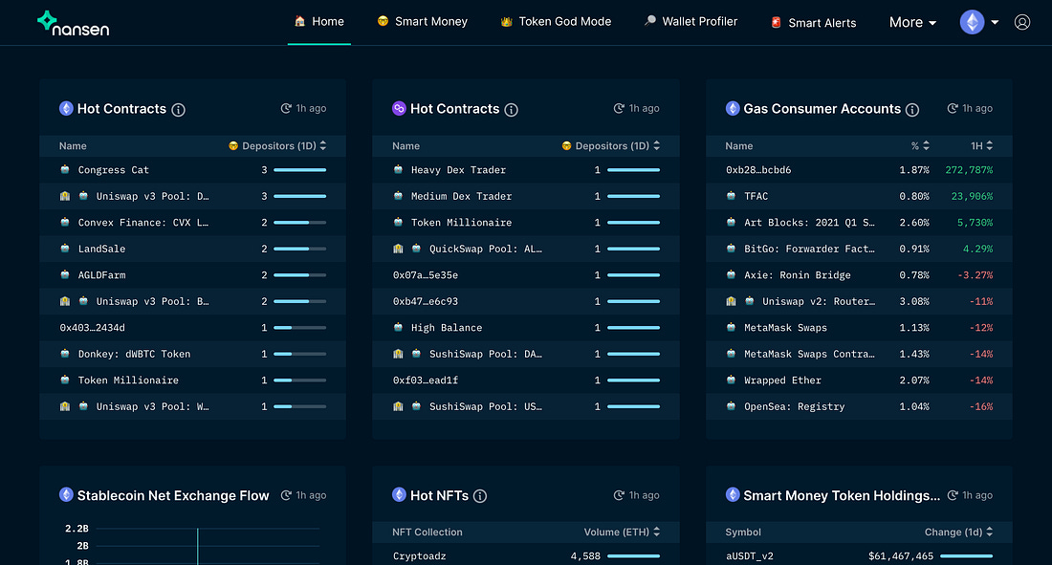Click refresh icon in Hot NFTs header
The height and width of the screenshot is (565, 1052).
tap(619, 495)
